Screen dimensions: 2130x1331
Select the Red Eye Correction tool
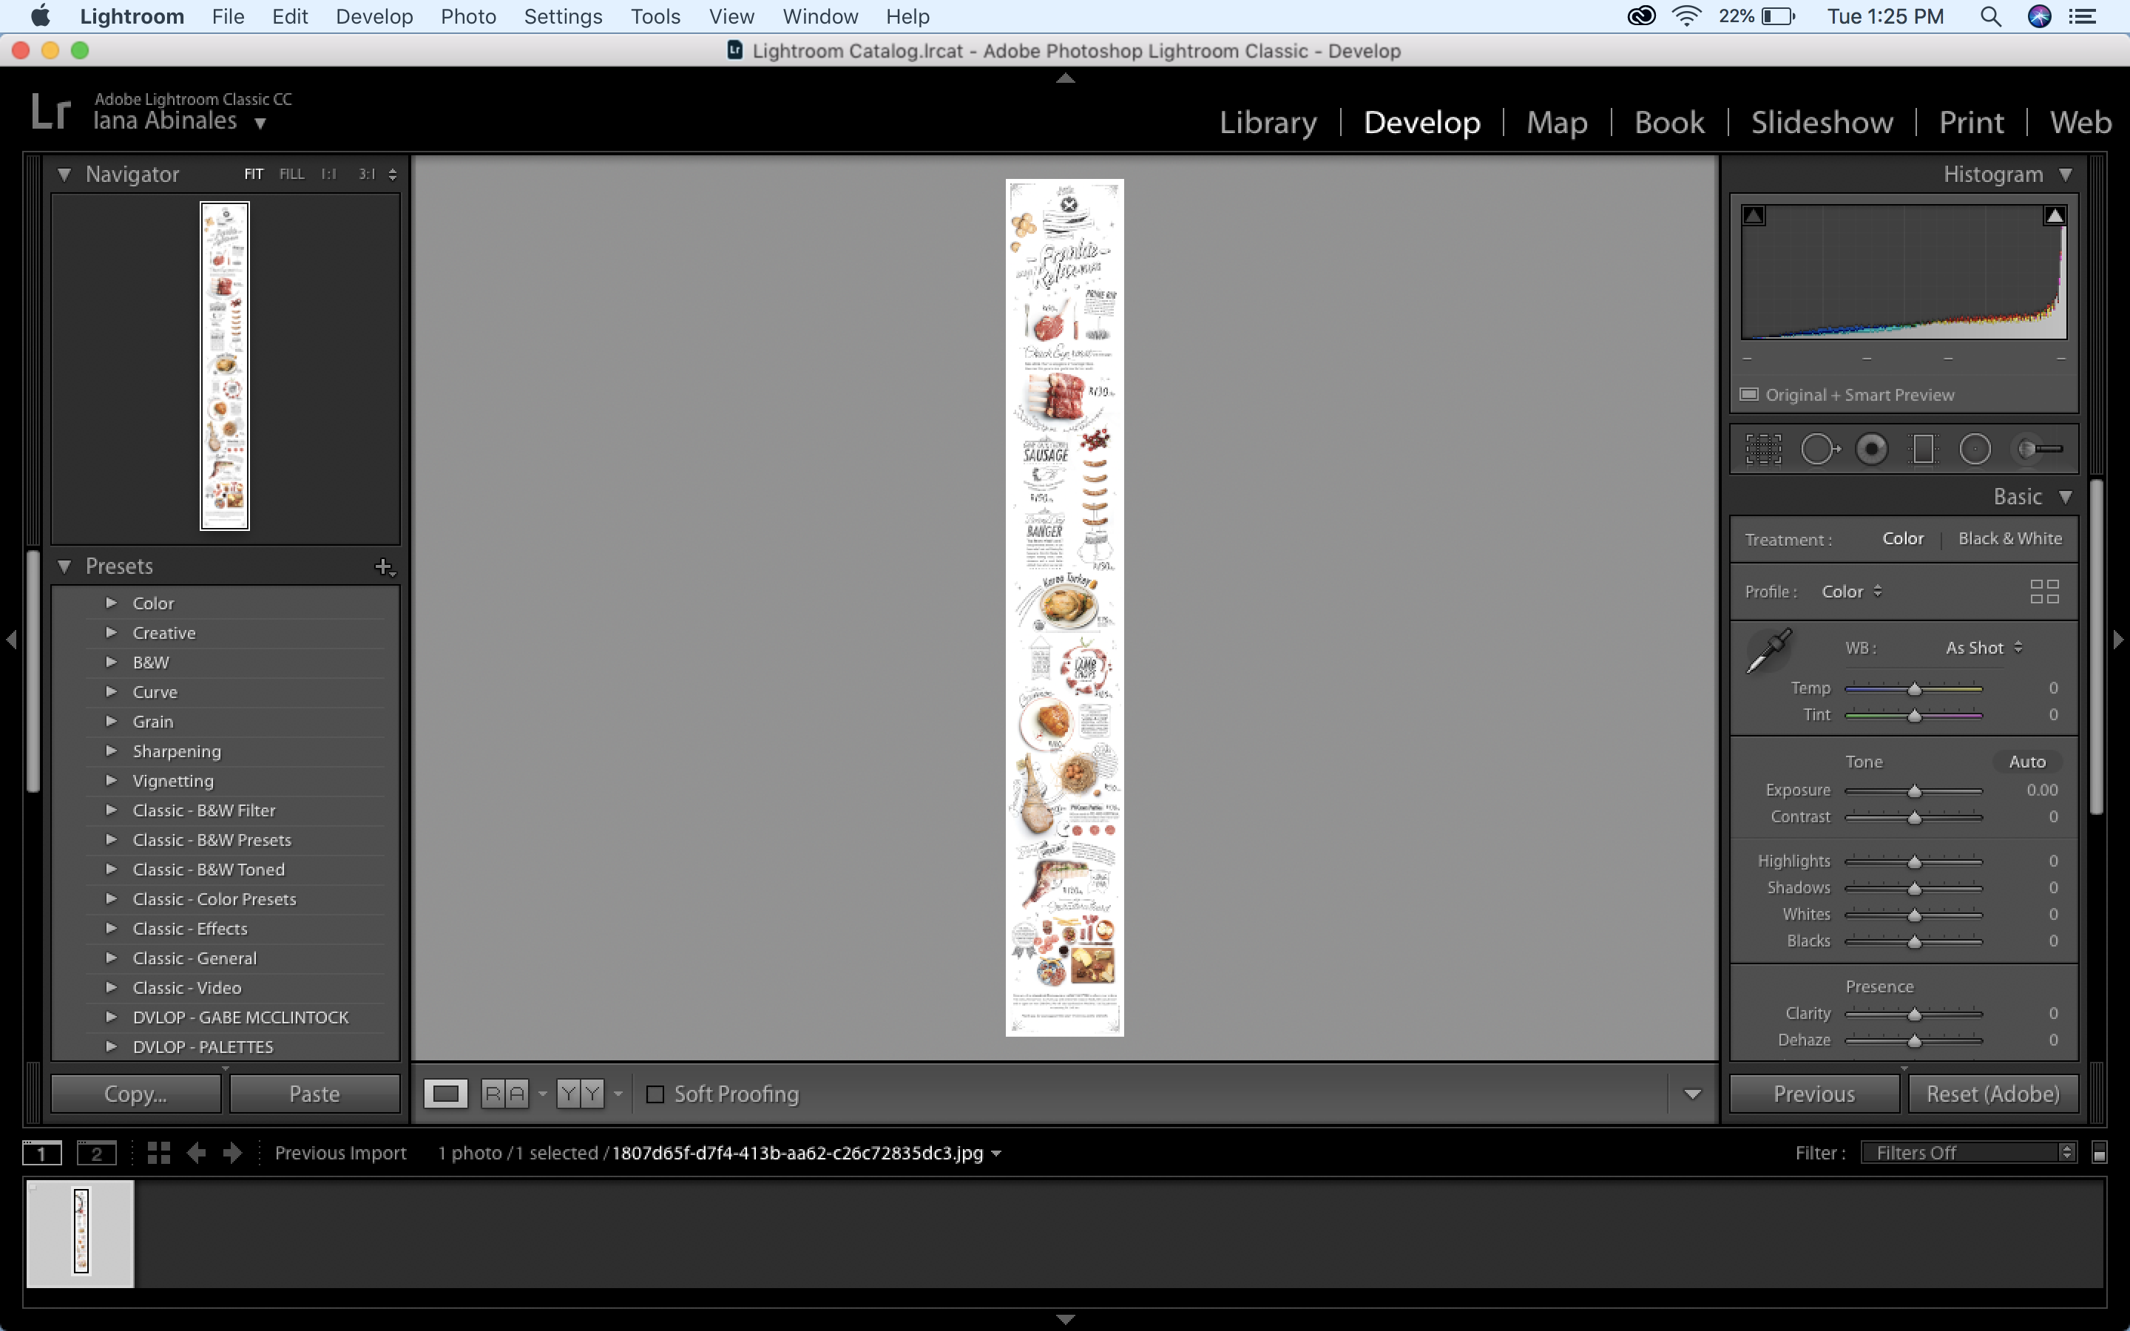(x=1871, y=449)
